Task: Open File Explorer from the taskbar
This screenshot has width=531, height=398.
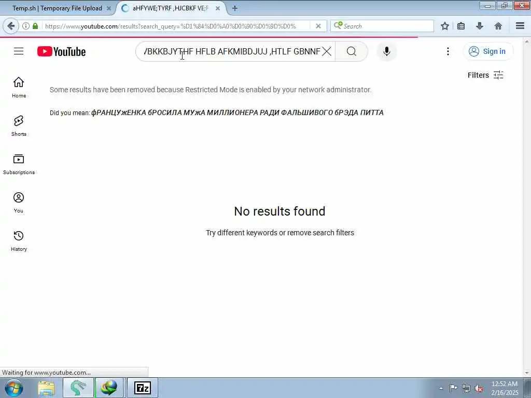Action: (x=46, y=388)
